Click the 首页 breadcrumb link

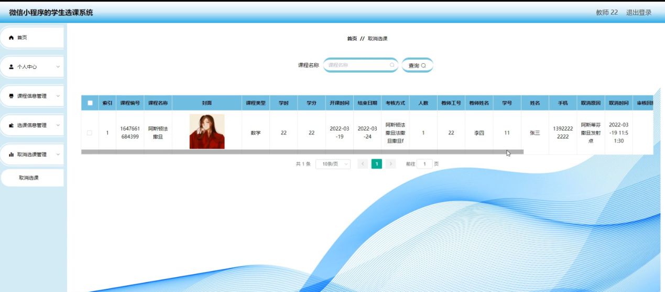coord(352,39)
